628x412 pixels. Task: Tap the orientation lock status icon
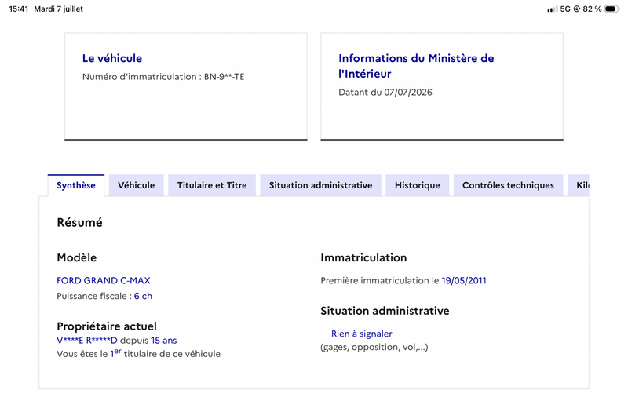[577, 9]
